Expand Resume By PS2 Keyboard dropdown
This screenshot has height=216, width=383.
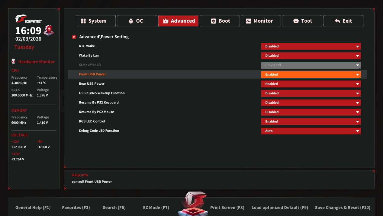[311, 103]
